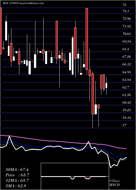Screen dimensions: 136x190
Task: Choose the 59.28 price axis label
Action: (127, 110)
